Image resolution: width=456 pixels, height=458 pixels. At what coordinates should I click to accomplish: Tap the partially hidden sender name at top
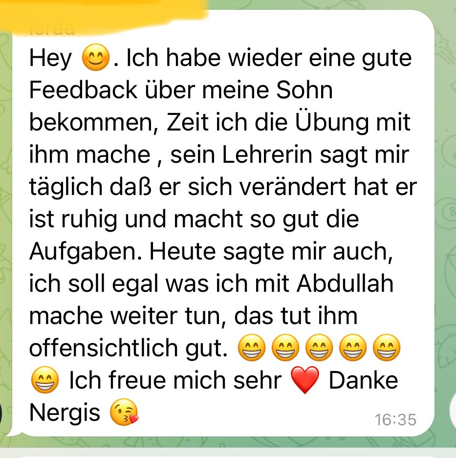(52, 30)
